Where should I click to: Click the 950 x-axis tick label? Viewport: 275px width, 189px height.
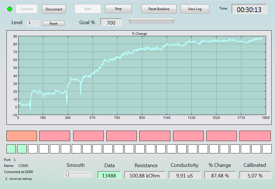point(142,118)
